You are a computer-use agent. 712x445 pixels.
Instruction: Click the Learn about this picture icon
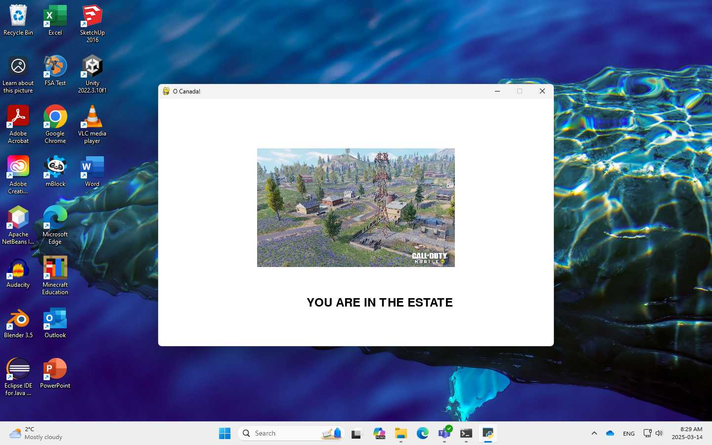[x=18, y=74]
